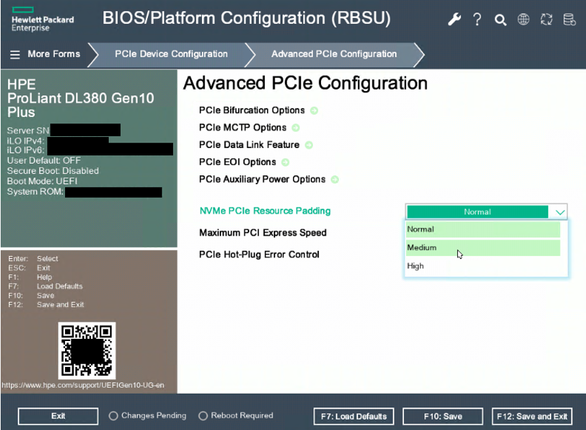
Task: Open the More Forms hamburger menu
Action: click(14, 54)
